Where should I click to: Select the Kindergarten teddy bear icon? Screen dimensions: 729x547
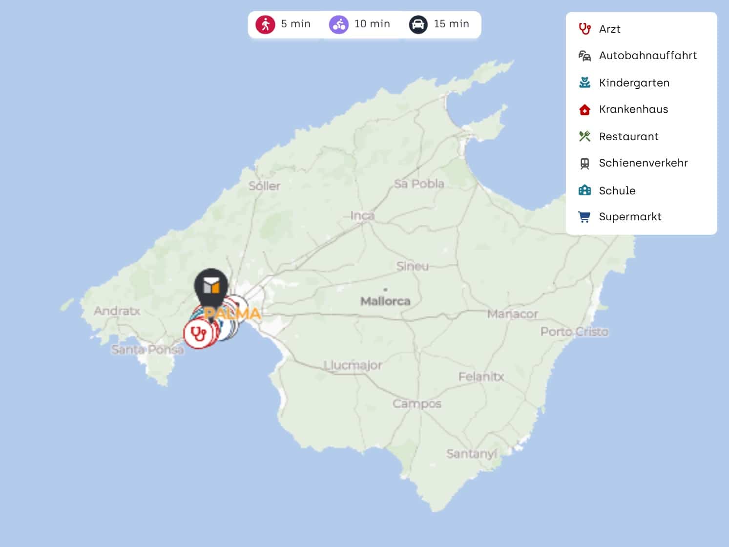pyautogui.click(x=584, y=83)
